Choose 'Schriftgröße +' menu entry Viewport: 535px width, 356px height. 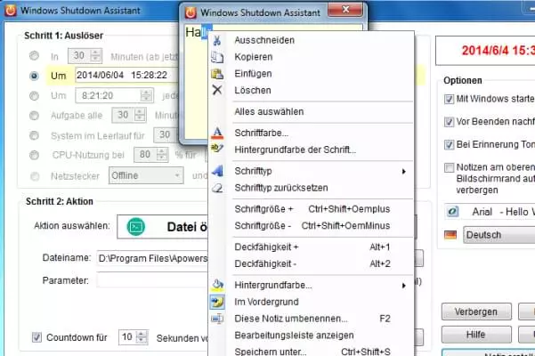312,209
